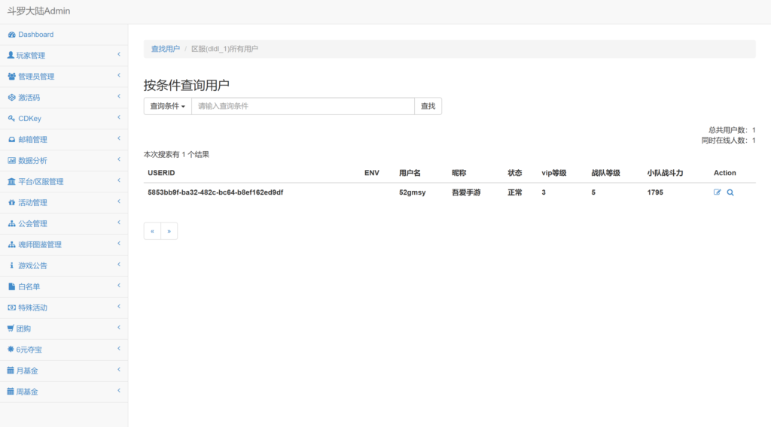This screenshot has height=427, width=771.
Task: Click the magnifier view icon in Action column
Action: (730, 192)
